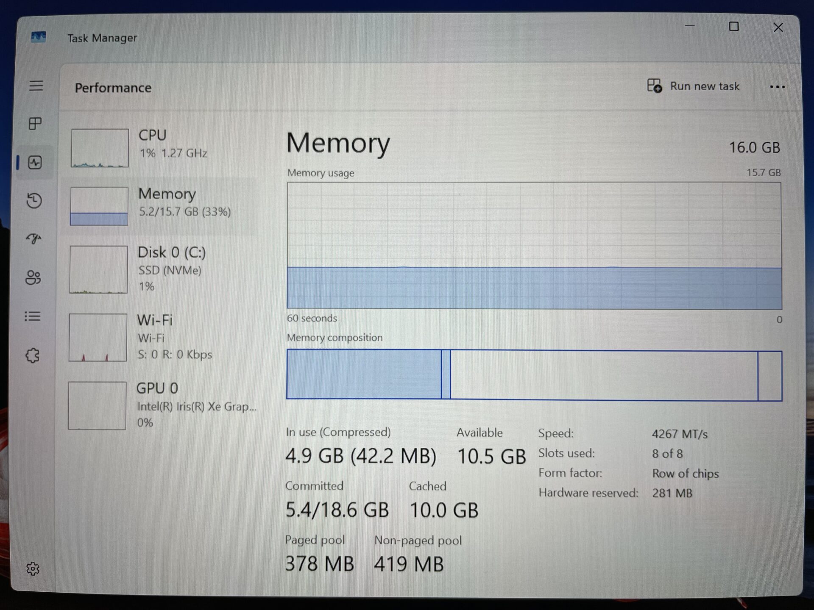Go to the Processes page icon
814x610 pixels.
(x=35, y=124)
